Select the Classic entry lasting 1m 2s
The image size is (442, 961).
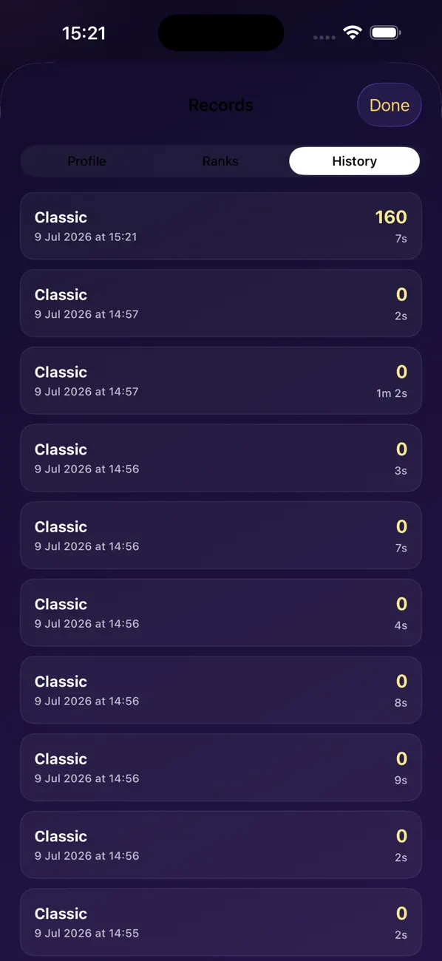click(221, 381)
